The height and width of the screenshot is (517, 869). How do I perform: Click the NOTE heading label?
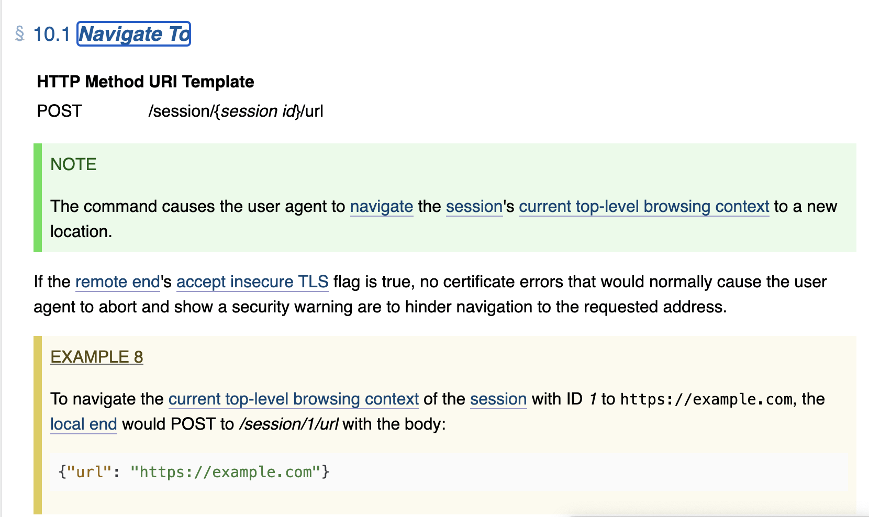73,164
